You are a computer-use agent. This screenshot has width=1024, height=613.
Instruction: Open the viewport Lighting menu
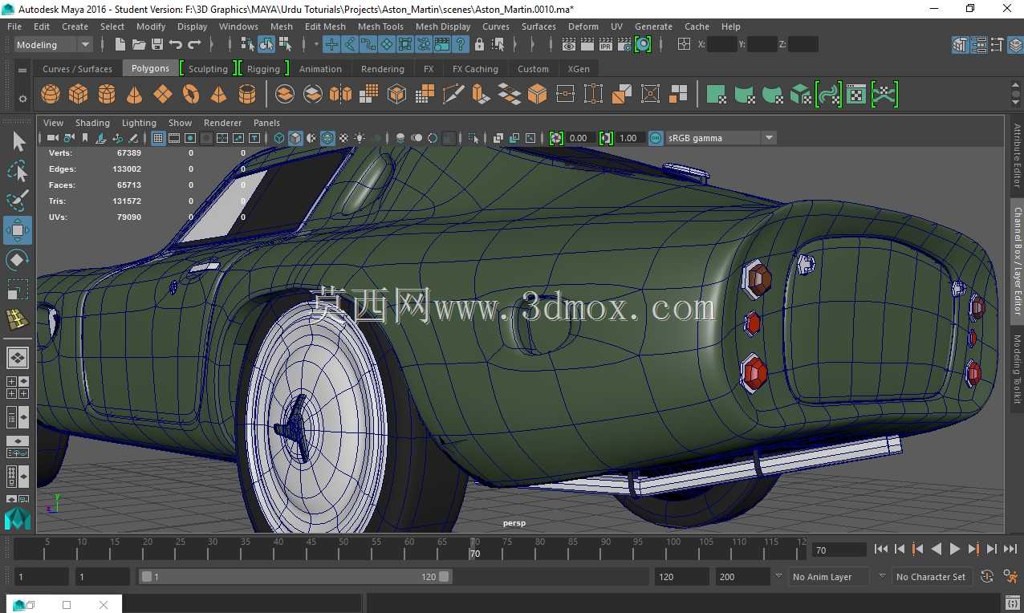pos(139,123)
